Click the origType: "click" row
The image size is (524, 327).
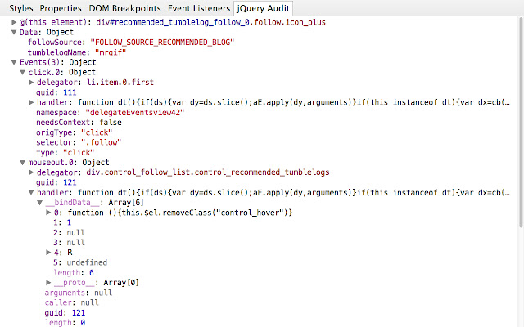75,132
